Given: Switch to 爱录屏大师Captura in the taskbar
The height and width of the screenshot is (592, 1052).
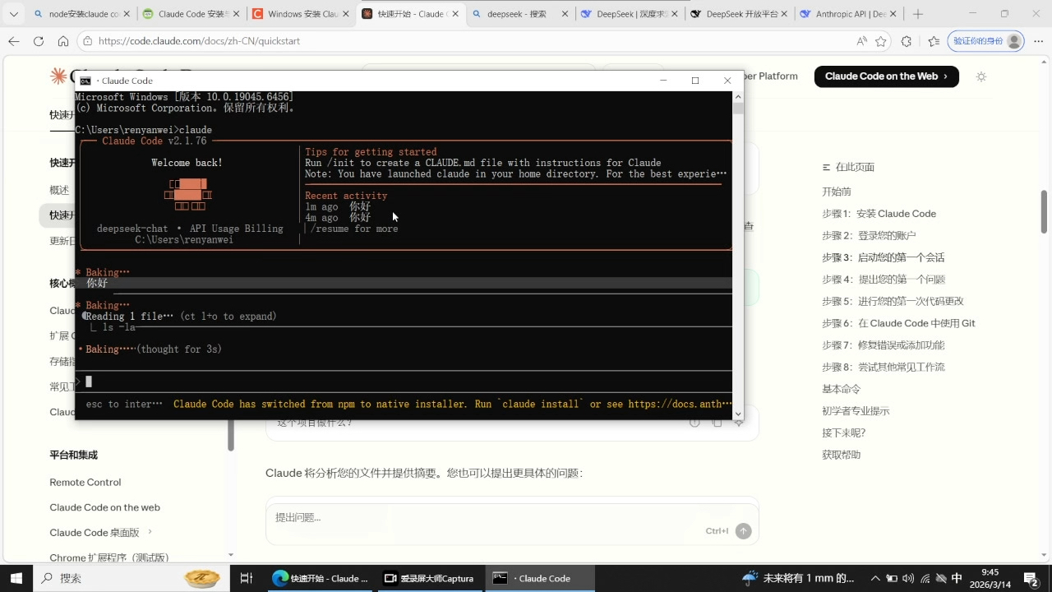Looking at the screenshot, I should (x=431, y=578).
